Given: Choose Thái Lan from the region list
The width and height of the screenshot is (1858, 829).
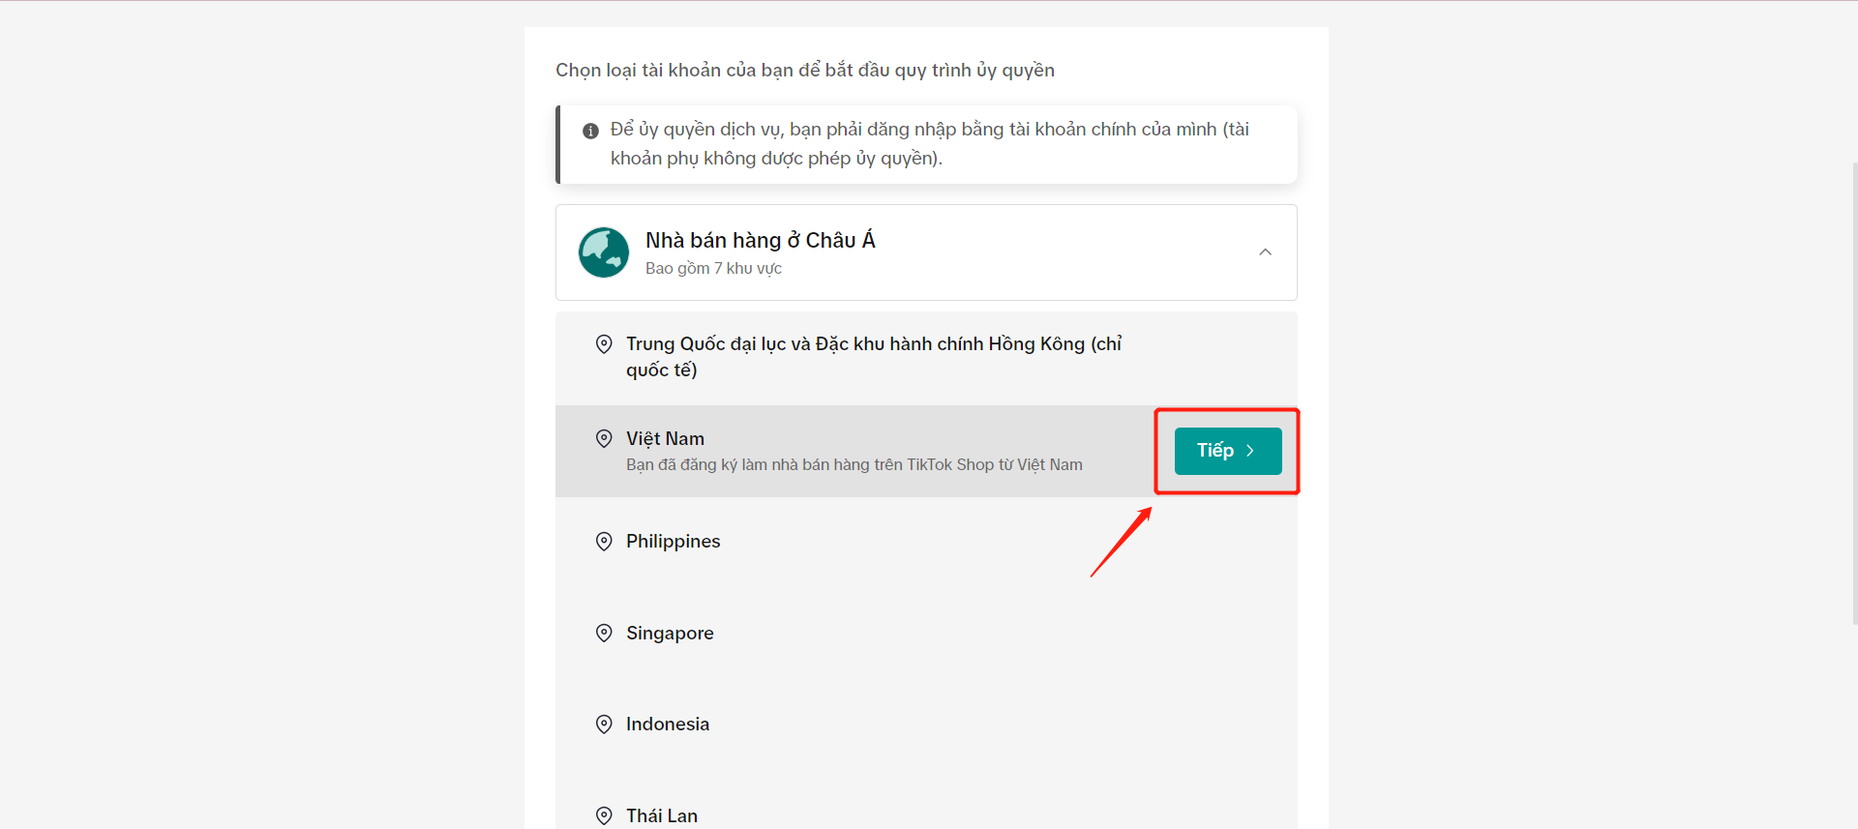Looking at the screenshot, I should 926,816.
